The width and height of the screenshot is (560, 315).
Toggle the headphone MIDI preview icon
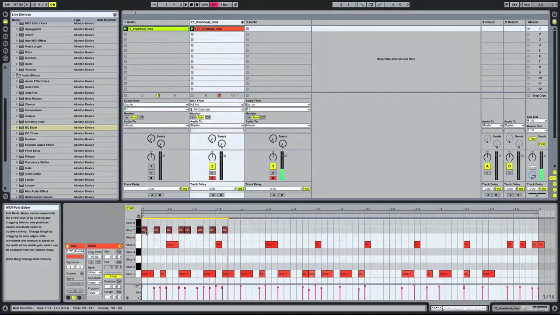pyautogui.click(x=139, y=217)
